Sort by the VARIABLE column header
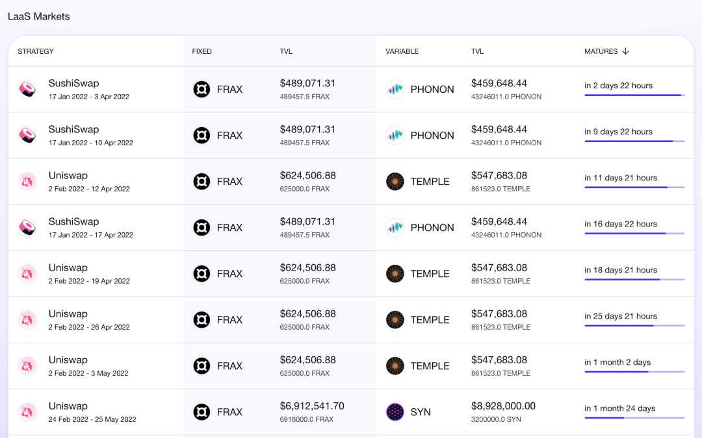 (402, 51)
